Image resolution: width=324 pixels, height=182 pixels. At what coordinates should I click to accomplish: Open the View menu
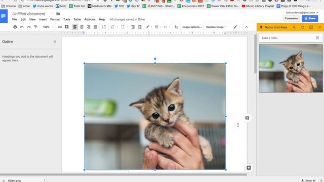pyautogui.click(x=32, y=19)
